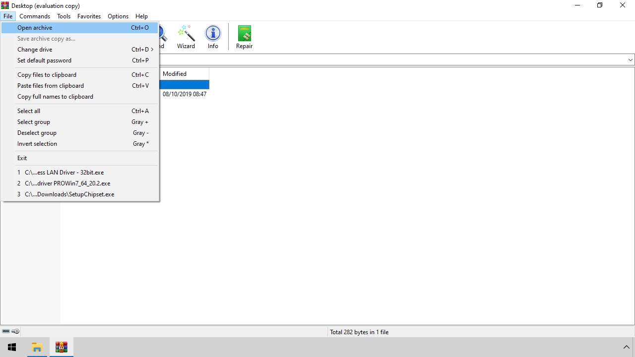Select the row dated 08/10/2019 08:47
The image size is (635, 357).
click(x=184, y=94)
